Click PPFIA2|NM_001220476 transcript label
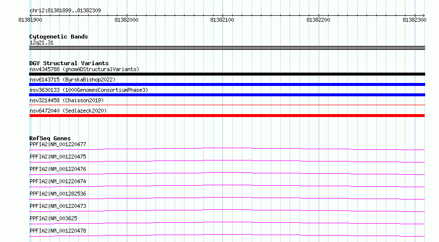The width and height of the screenshot is (439, 242). point(58,169)
